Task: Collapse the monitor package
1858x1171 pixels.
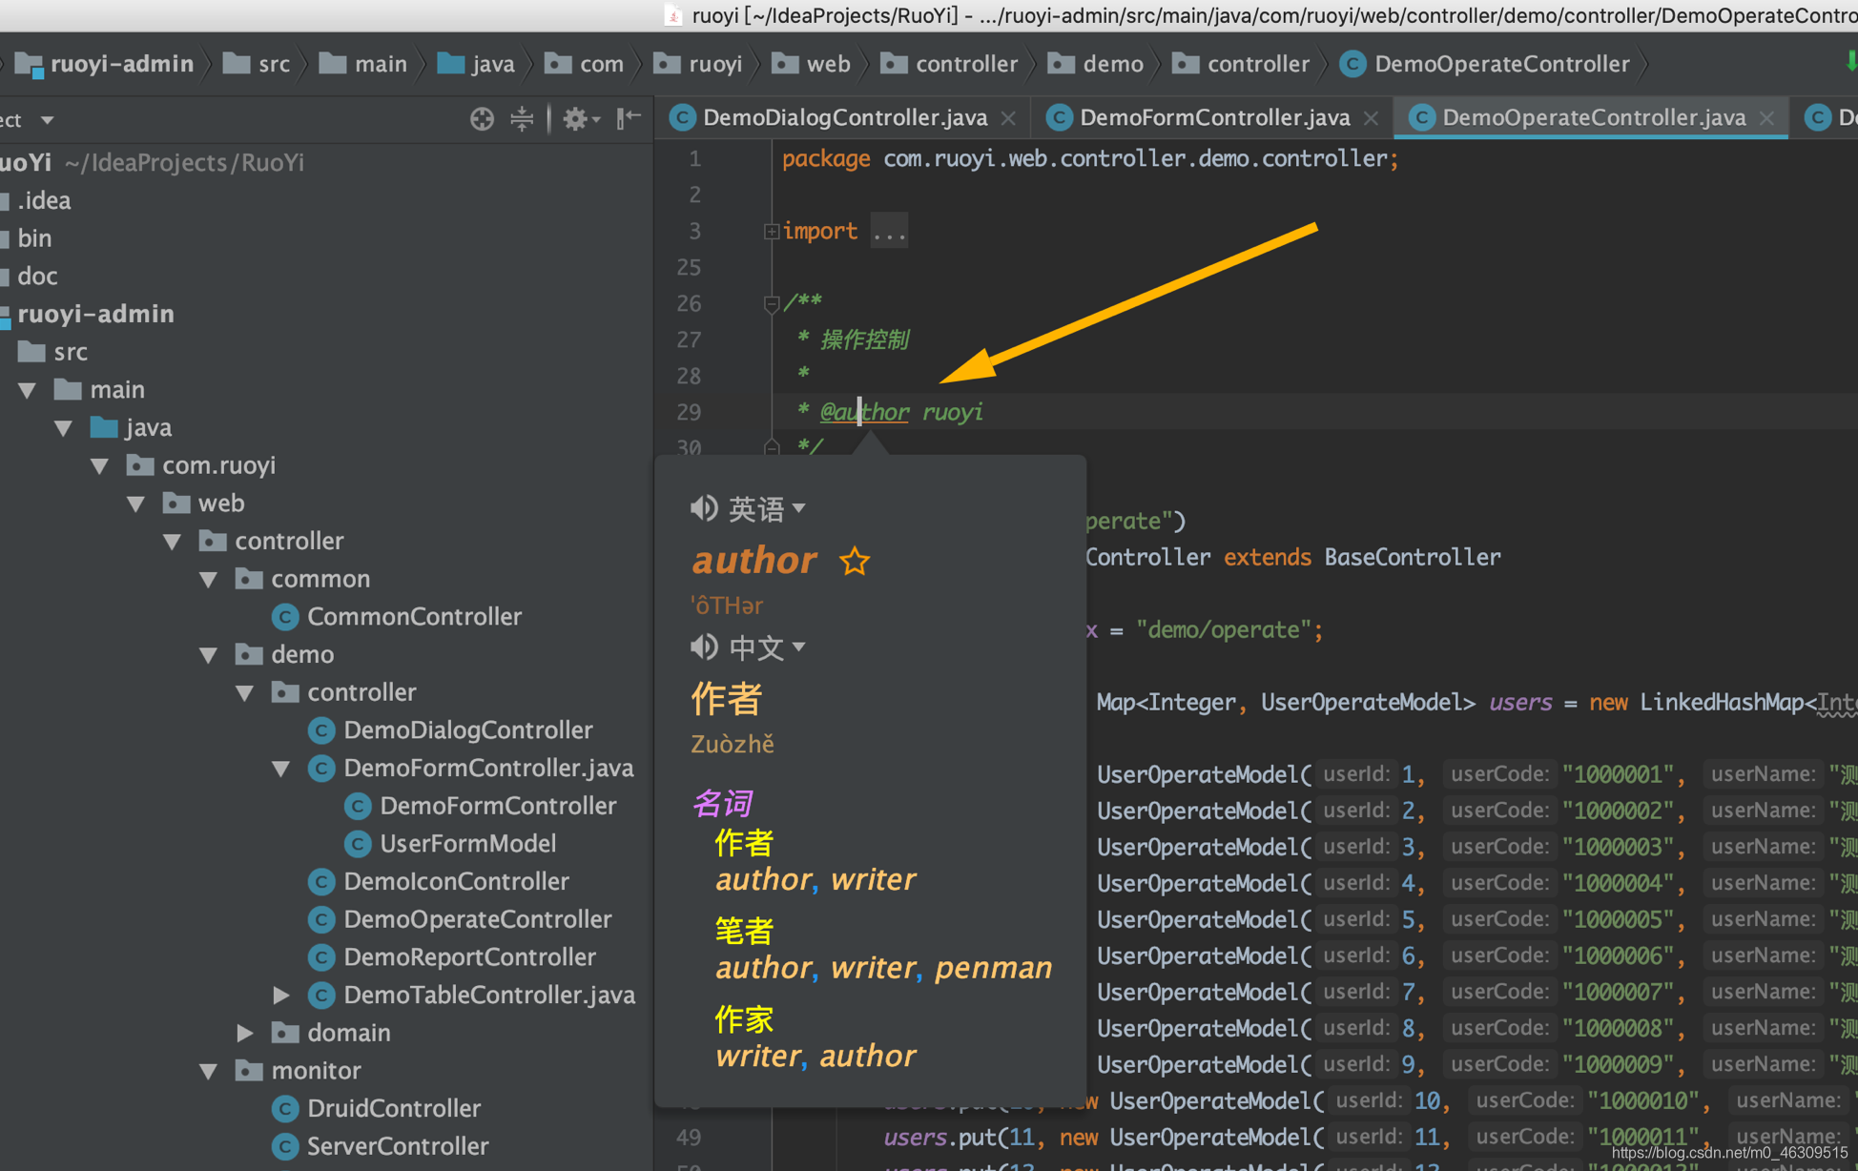Action: (x=209, y=1071)
